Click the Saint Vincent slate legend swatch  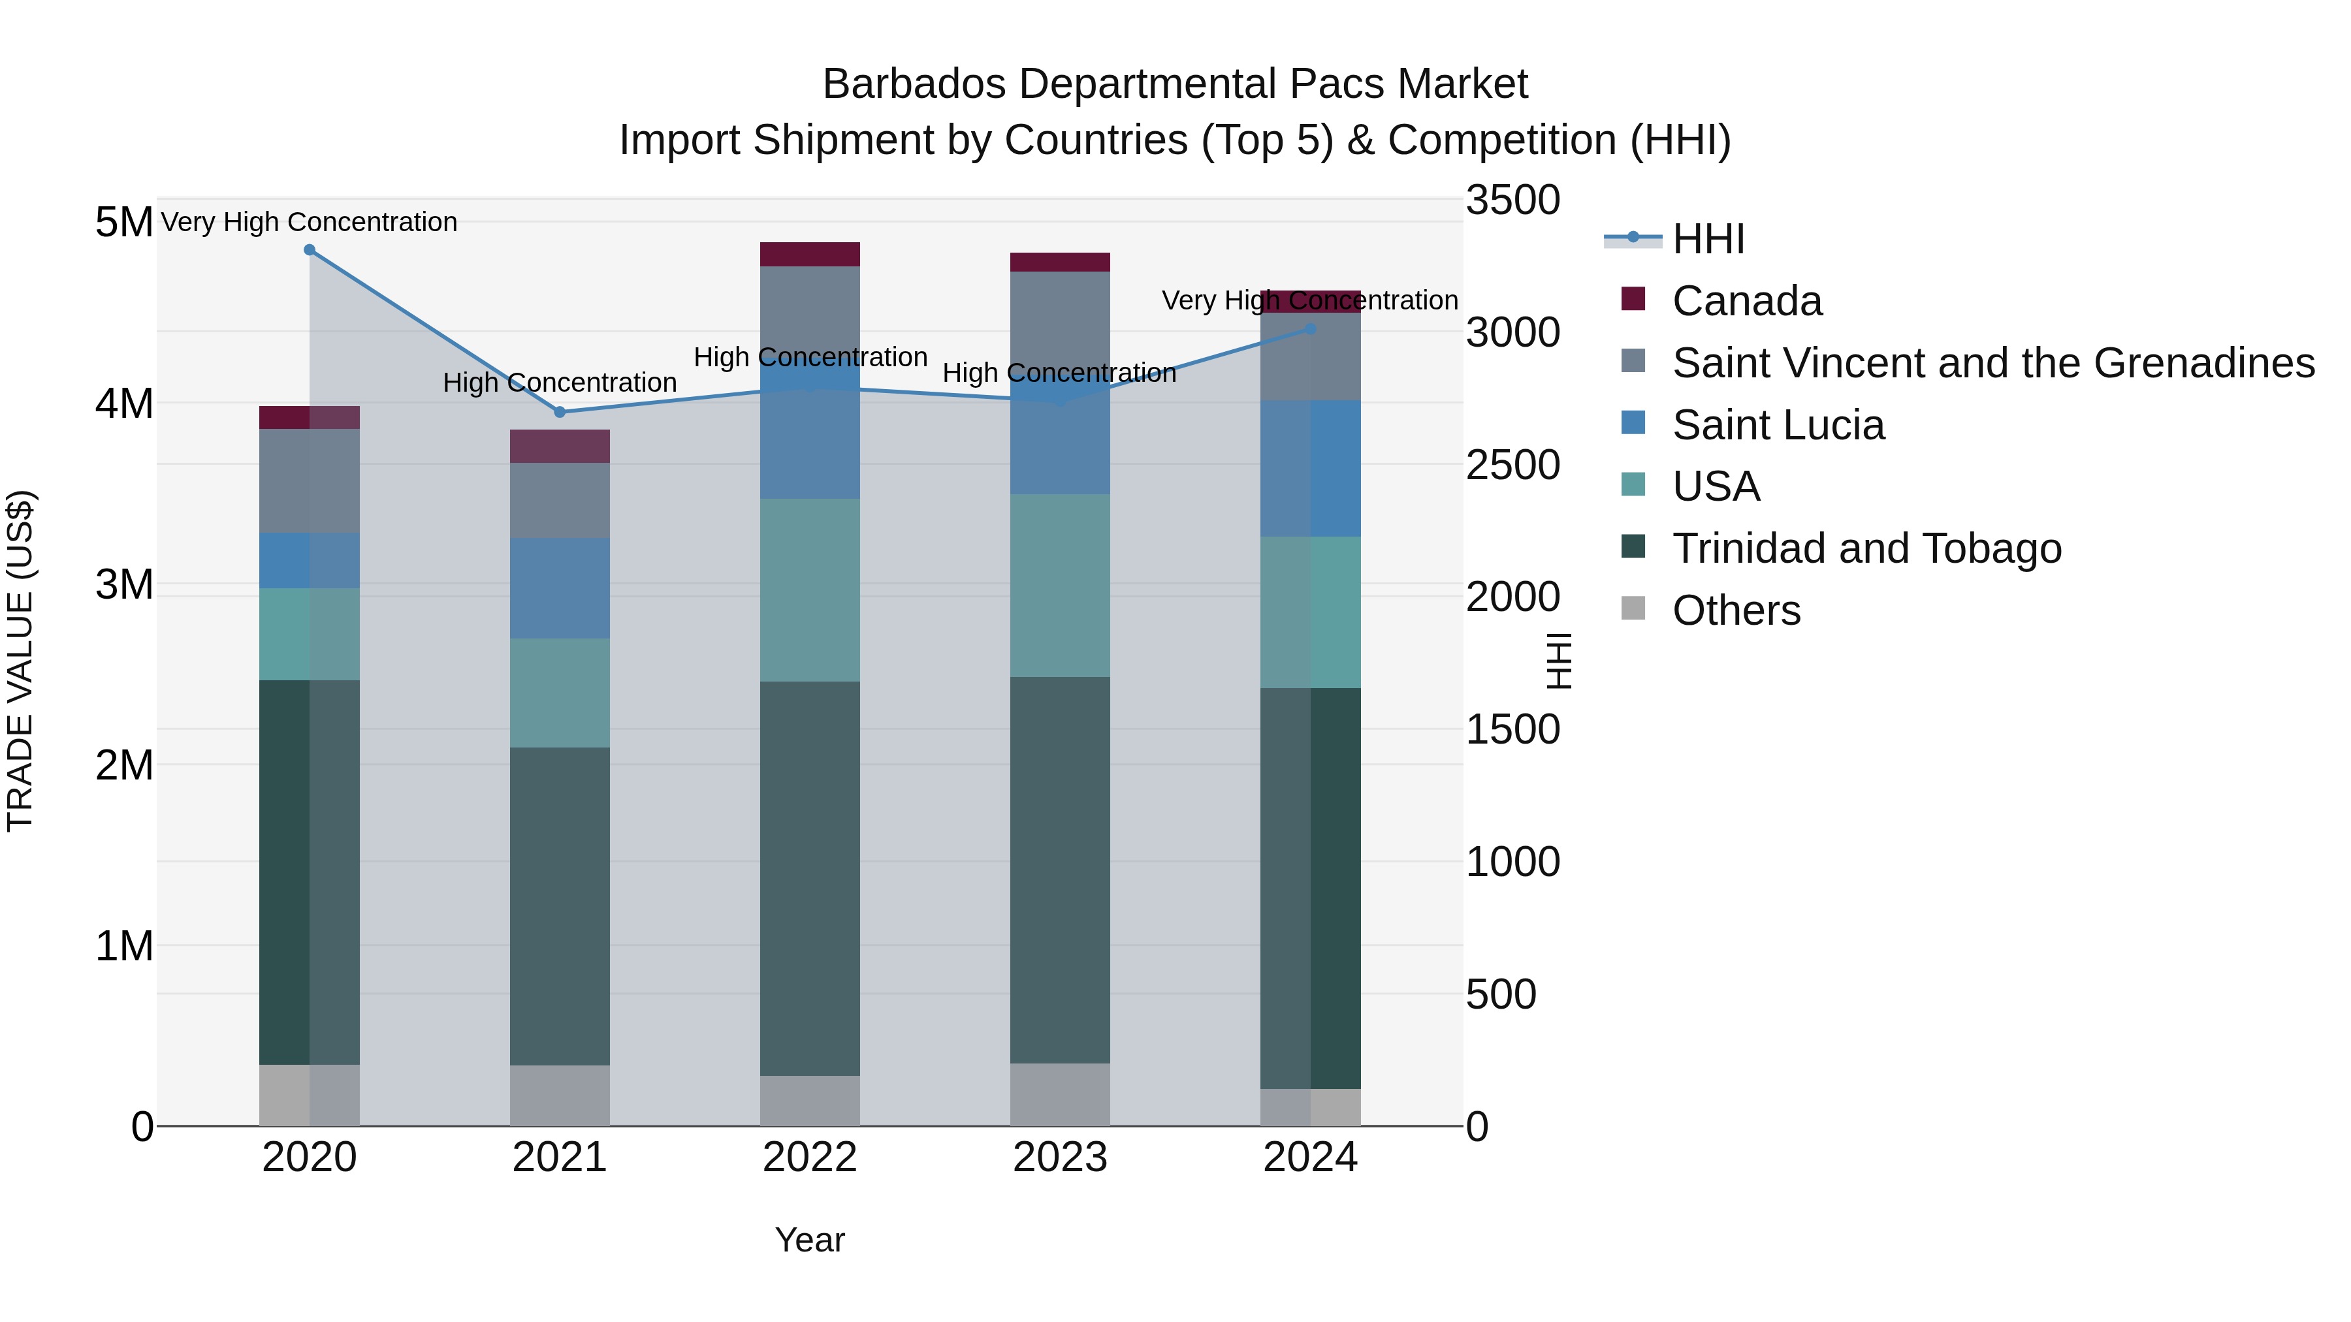pos(1633,360)
